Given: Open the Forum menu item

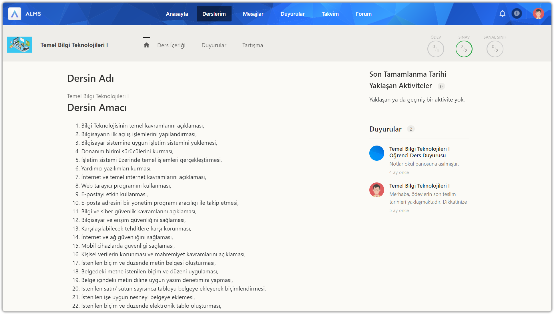Looking at the screenshot, I should tap(364, 14).
